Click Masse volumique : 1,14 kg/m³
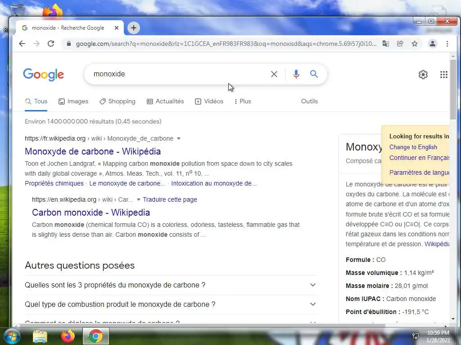The image size is (461, 345). [x=389, y=273]
